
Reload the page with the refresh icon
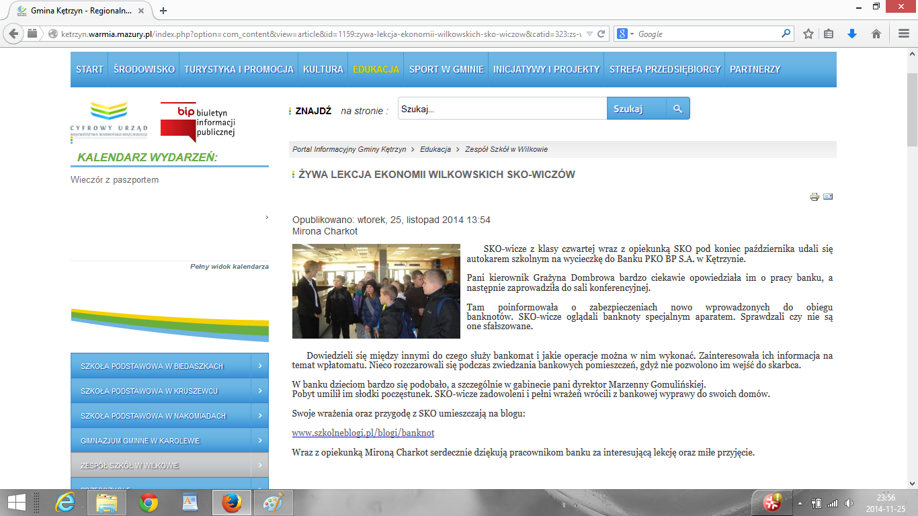[x=601, y=34]
